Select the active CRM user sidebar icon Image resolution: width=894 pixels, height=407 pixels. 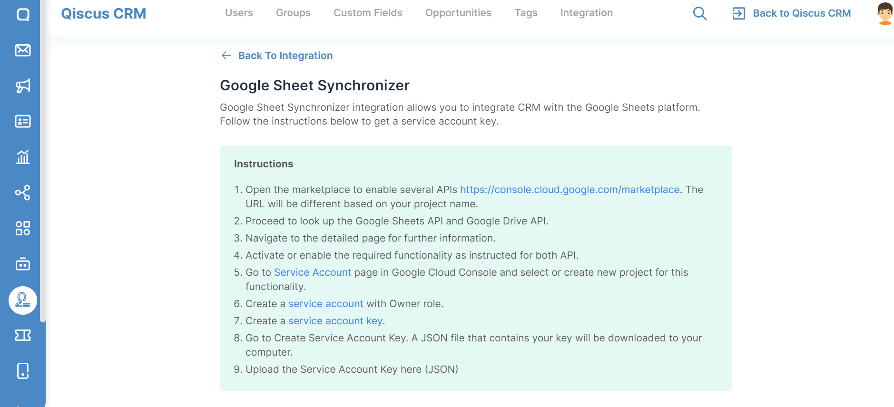pyautogui.click(x=23, y=300)
